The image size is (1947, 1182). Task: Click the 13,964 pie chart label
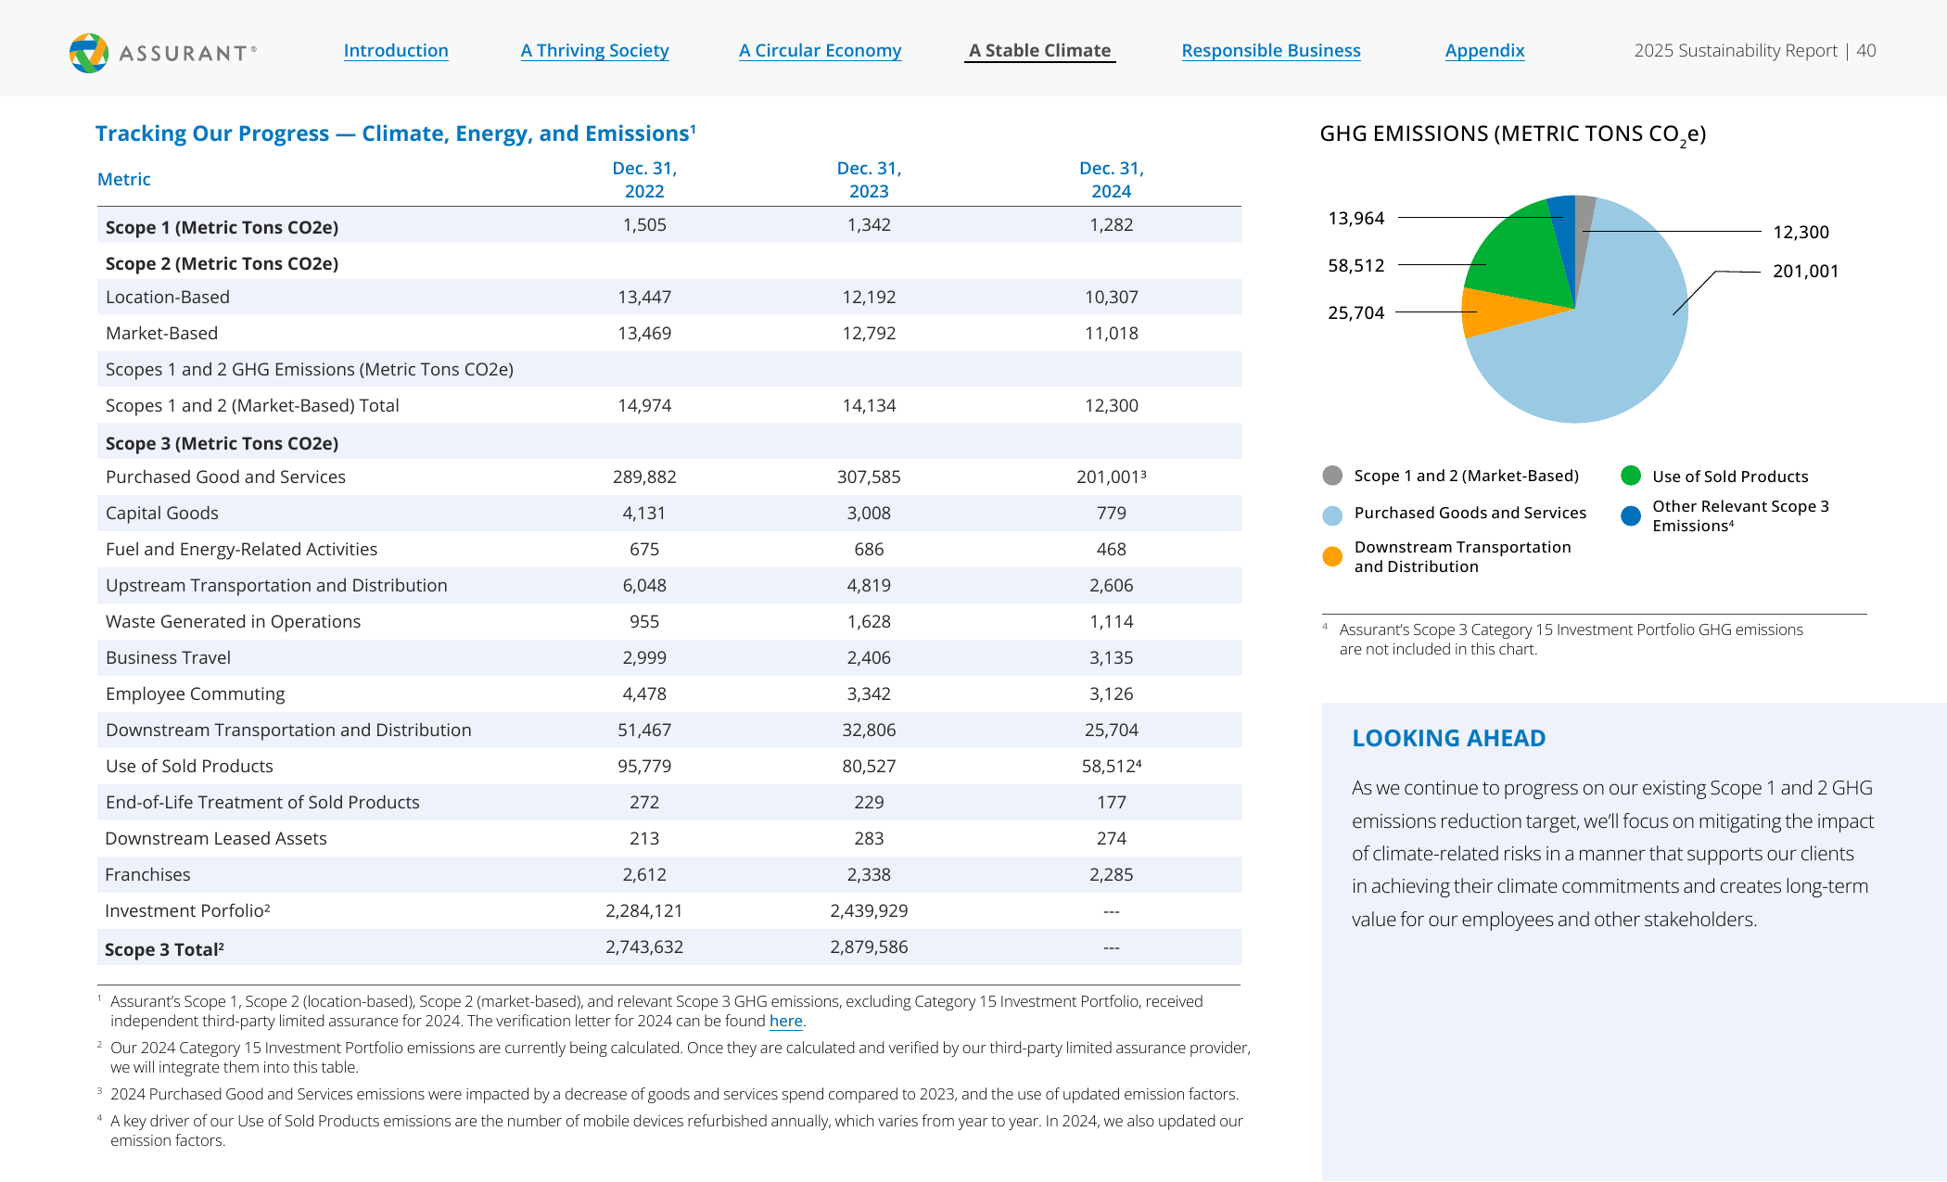(x=1355, y=218)
